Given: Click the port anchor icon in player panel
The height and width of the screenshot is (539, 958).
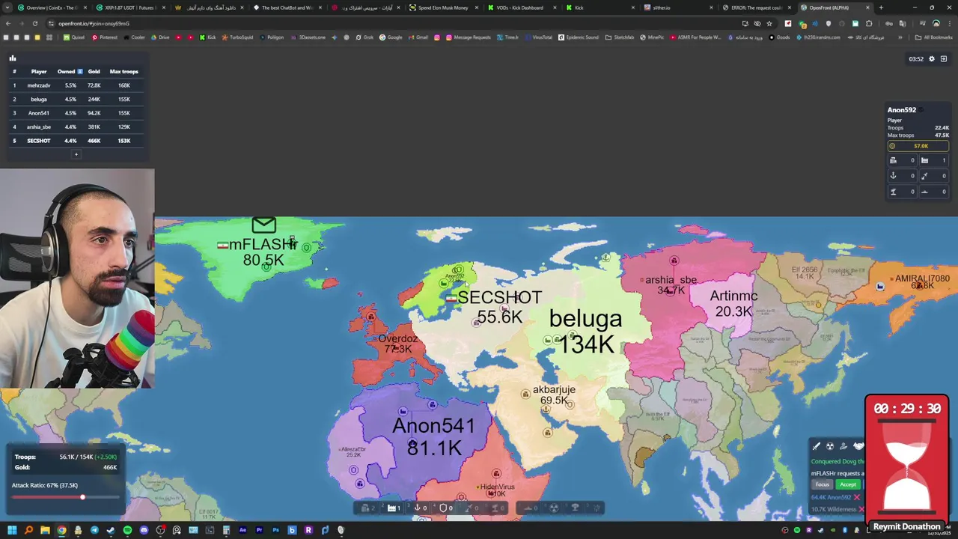Looking at the screenshot, I should tap(893, 176).
